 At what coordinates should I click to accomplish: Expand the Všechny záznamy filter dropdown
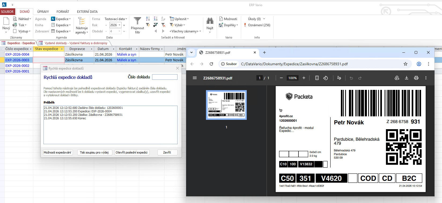(x=200, y=31)
